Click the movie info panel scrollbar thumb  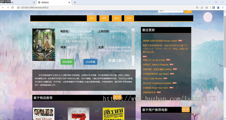coord(133,43)
